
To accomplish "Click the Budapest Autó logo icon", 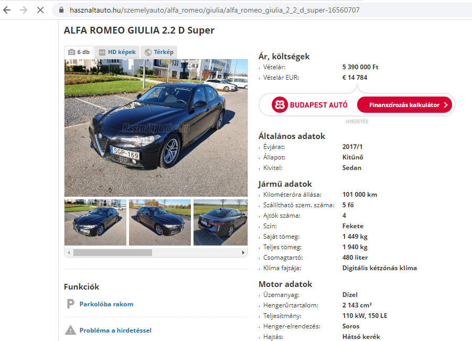I will (280, 105).
